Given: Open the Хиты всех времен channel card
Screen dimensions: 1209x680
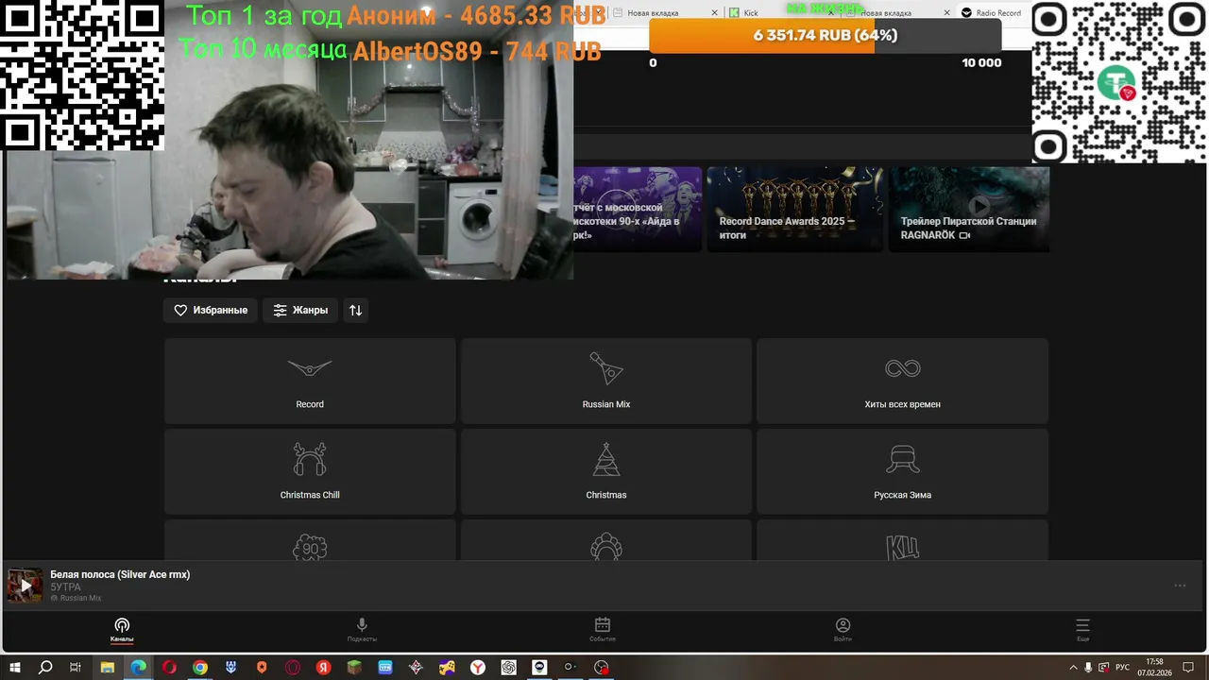Looking at the screenshot, I should coord(902,381).
